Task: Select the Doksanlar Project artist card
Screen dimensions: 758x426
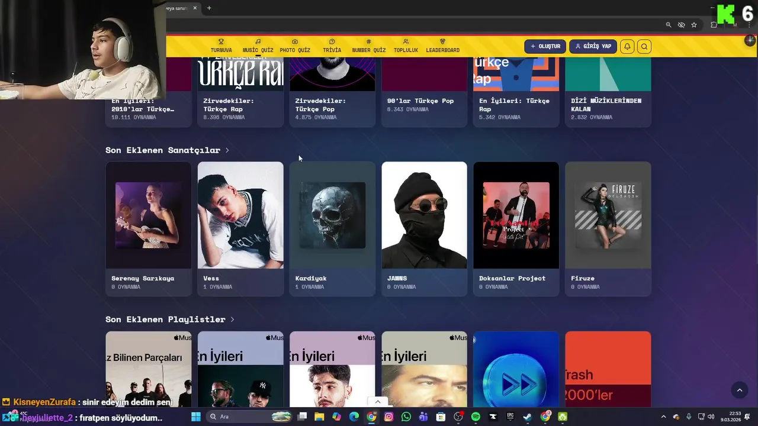Action: (516, 228)
